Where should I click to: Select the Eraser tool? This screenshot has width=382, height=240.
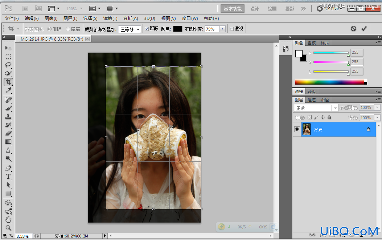pyautogui.click(x=8, y=133)
